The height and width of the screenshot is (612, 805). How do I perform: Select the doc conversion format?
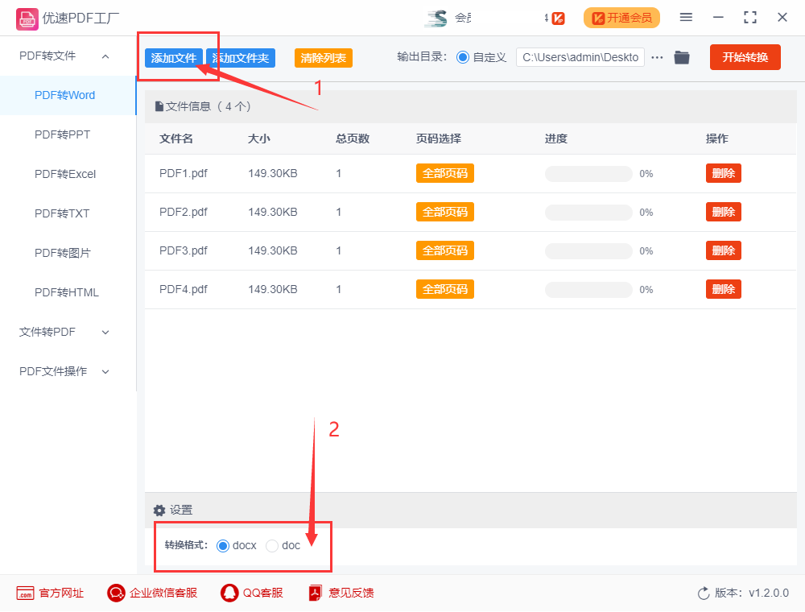click(271, 545)
